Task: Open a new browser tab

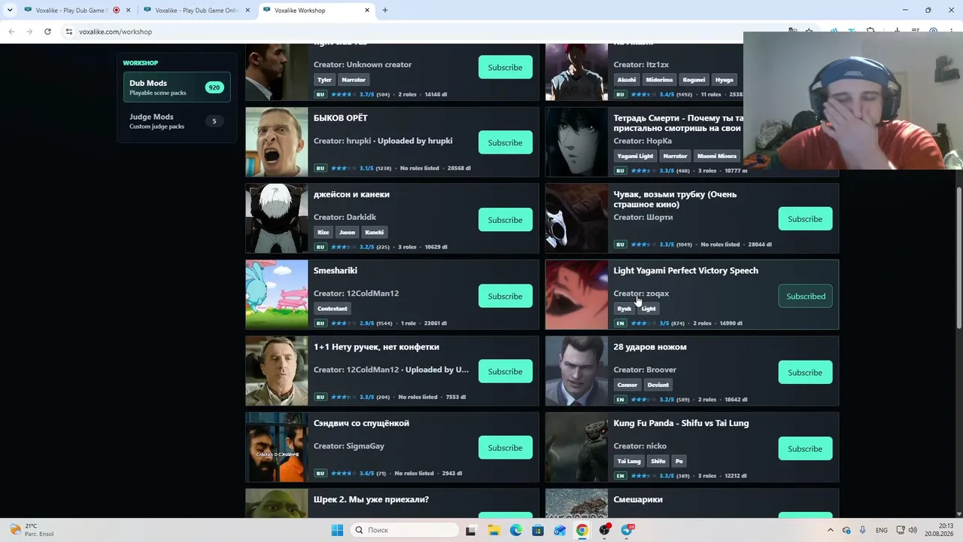Action: click(385, 11)
